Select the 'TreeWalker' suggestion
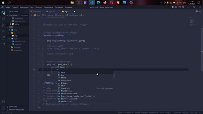This screenshot has width=203, height=114. (86, 101)
